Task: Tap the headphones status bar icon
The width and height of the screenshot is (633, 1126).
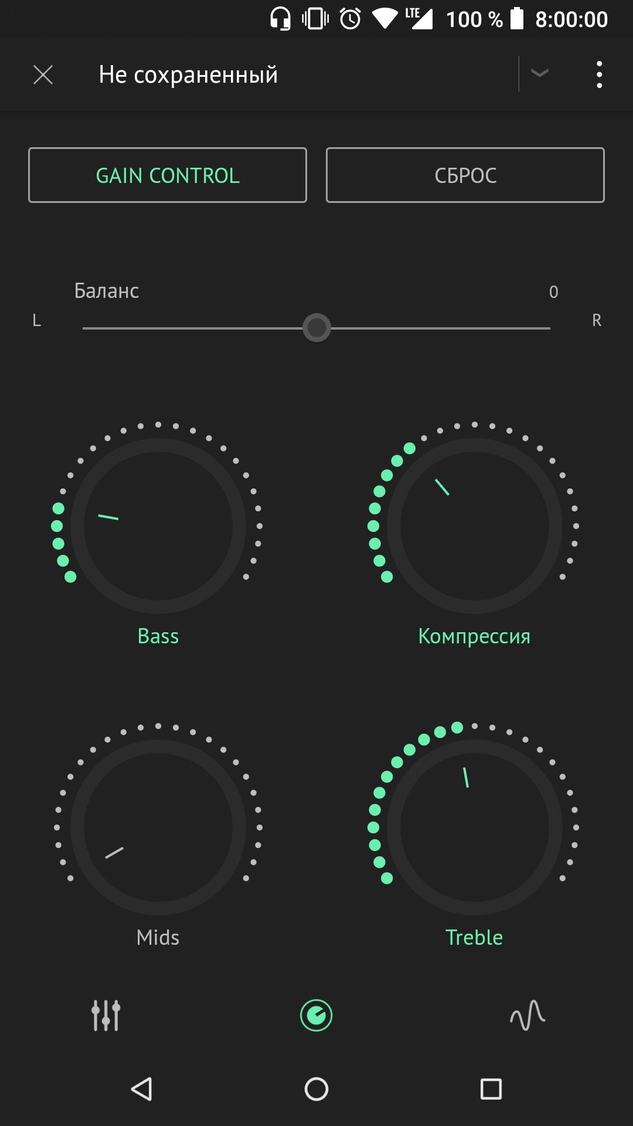Action: (x=280, y=19)
